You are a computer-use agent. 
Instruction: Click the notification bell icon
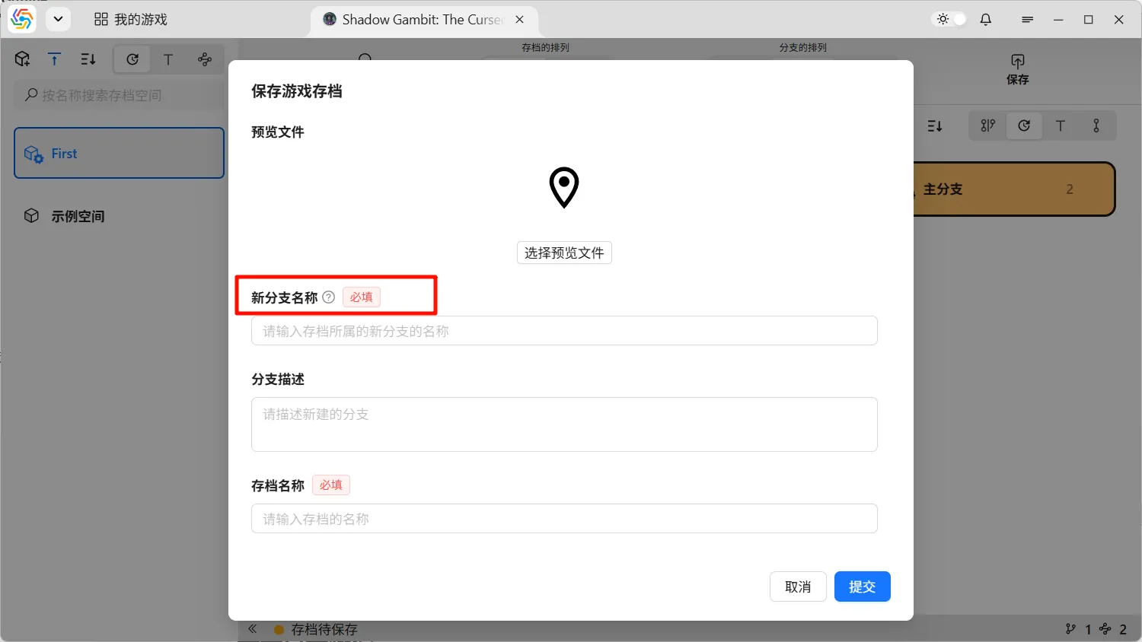pos(986,20)
